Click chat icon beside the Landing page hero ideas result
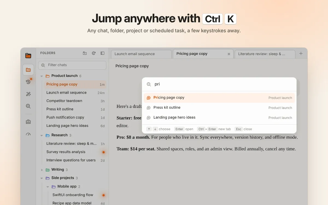This screenshot has width=328, height=205. (149, 118)
